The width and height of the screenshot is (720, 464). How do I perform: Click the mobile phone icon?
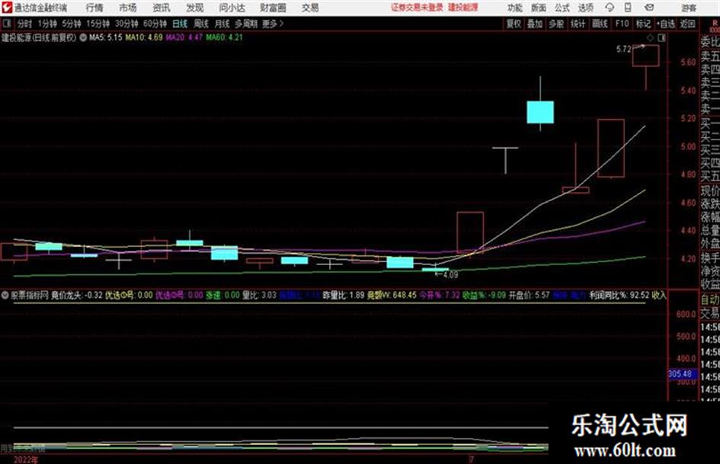point(628,8)
